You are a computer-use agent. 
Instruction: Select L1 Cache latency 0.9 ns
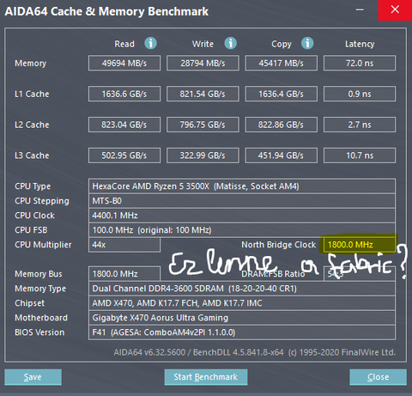[360, 94]
